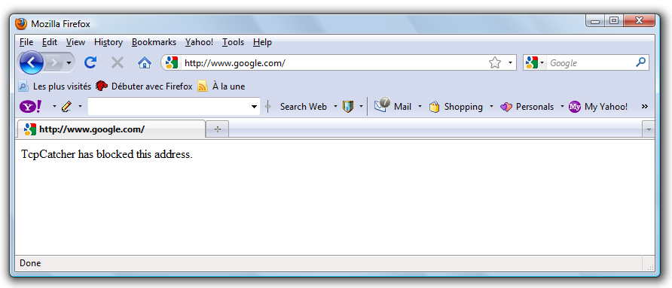
Task: Open the File menu
Action: 26,42
